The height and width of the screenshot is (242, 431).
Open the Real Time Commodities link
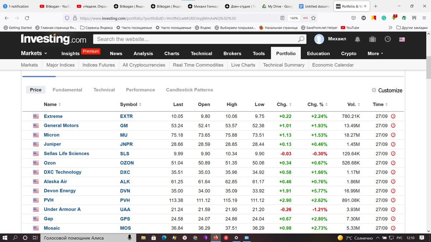198,65
